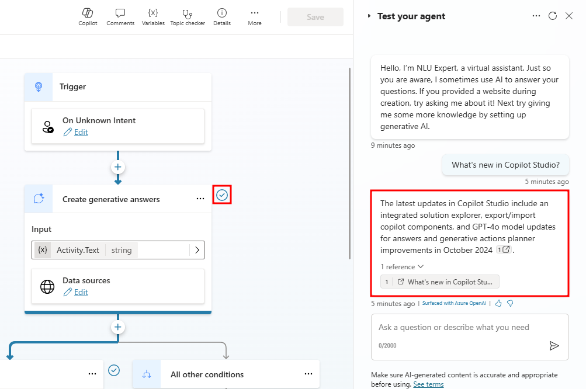Open the Create generative answers node menu
This screenshot has width=586, height=389.
(200, 199)
